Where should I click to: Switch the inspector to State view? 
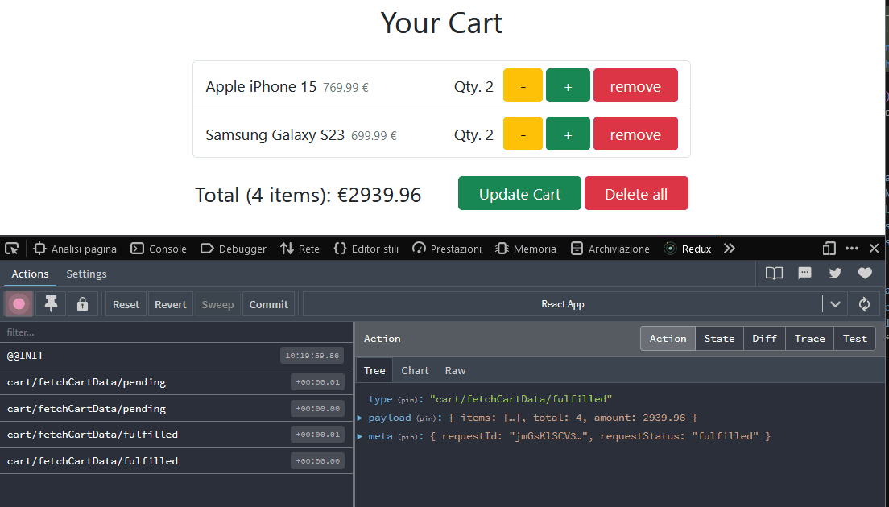(719, 339)
